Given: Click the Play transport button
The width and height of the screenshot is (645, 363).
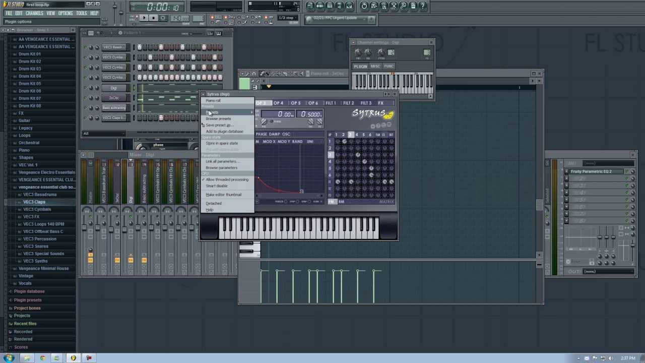Looking at the screenshot, I should 144,18.
